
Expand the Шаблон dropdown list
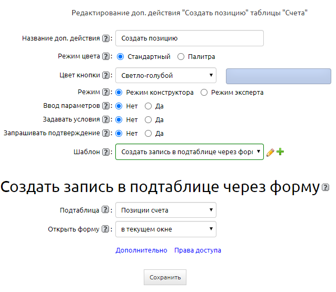click(189, 152)
